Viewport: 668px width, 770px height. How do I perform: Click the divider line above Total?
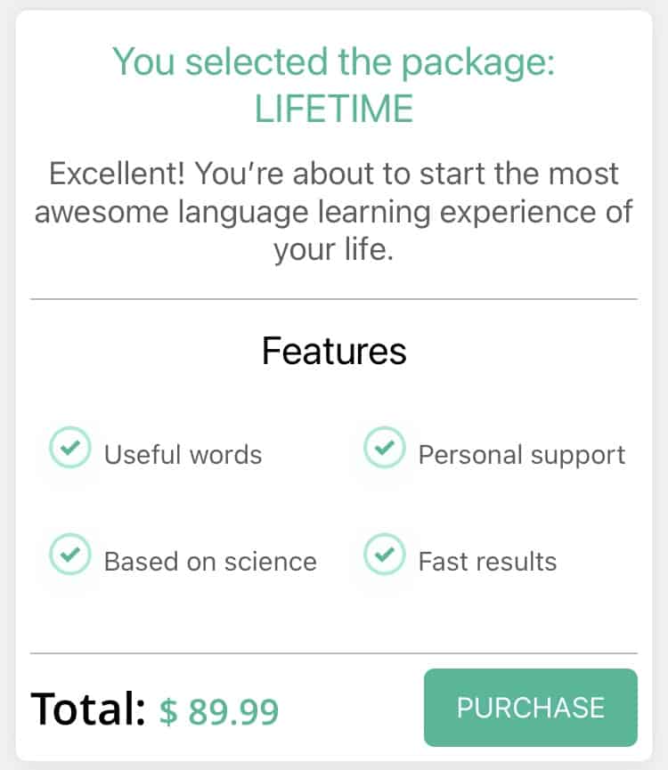334,653
